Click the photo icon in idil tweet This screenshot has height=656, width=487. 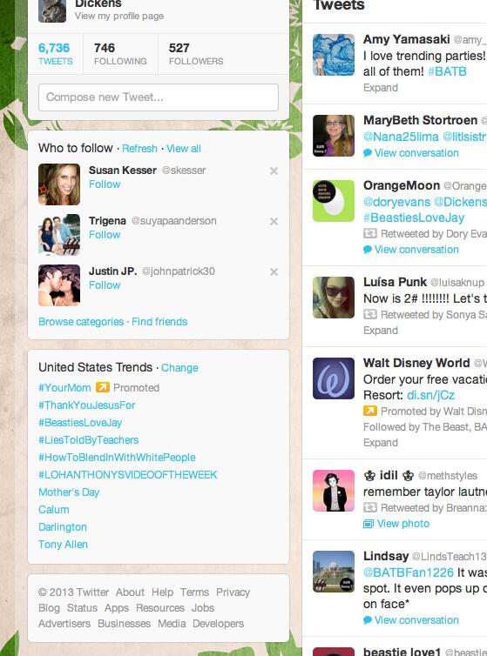click(x=368, y=524)
